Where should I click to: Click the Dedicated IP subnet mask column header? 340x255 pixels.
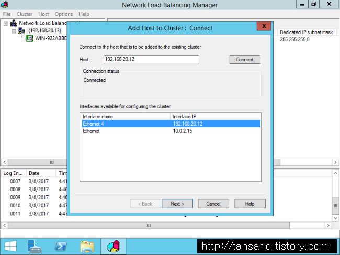click(x=307, y=32)
